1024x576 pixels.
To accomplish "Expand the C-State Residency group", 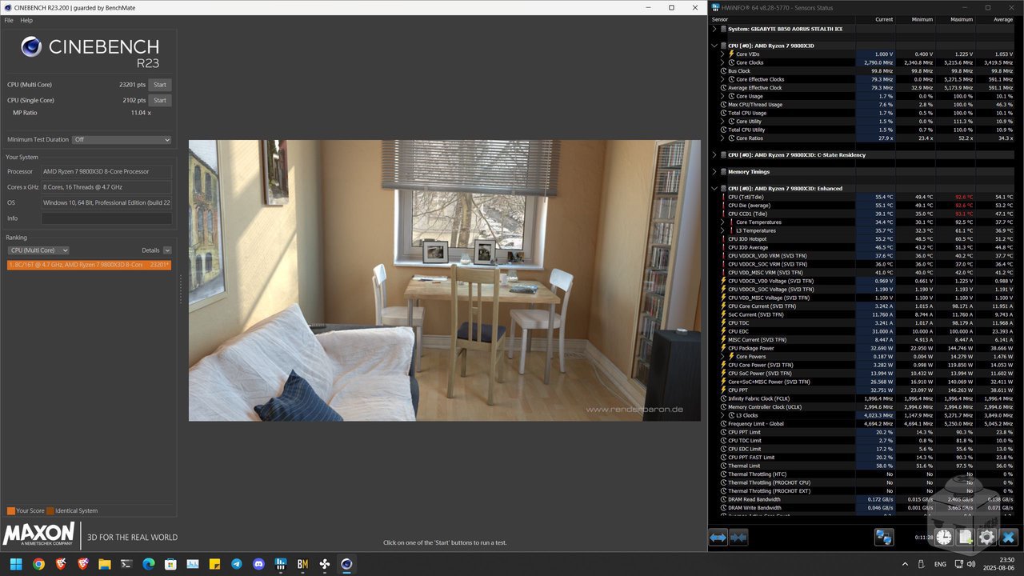I will click(714, 155).
